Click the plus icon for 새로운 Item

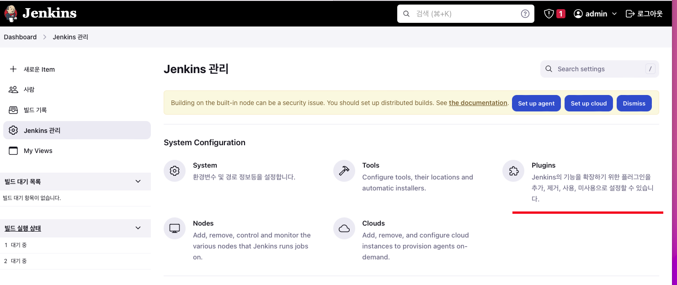13,69
